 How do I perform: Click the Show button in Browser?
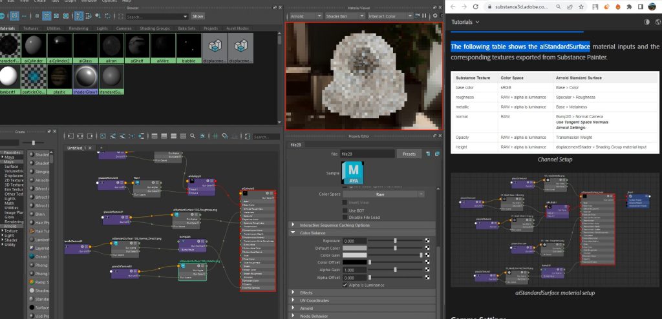pos(198,16)
